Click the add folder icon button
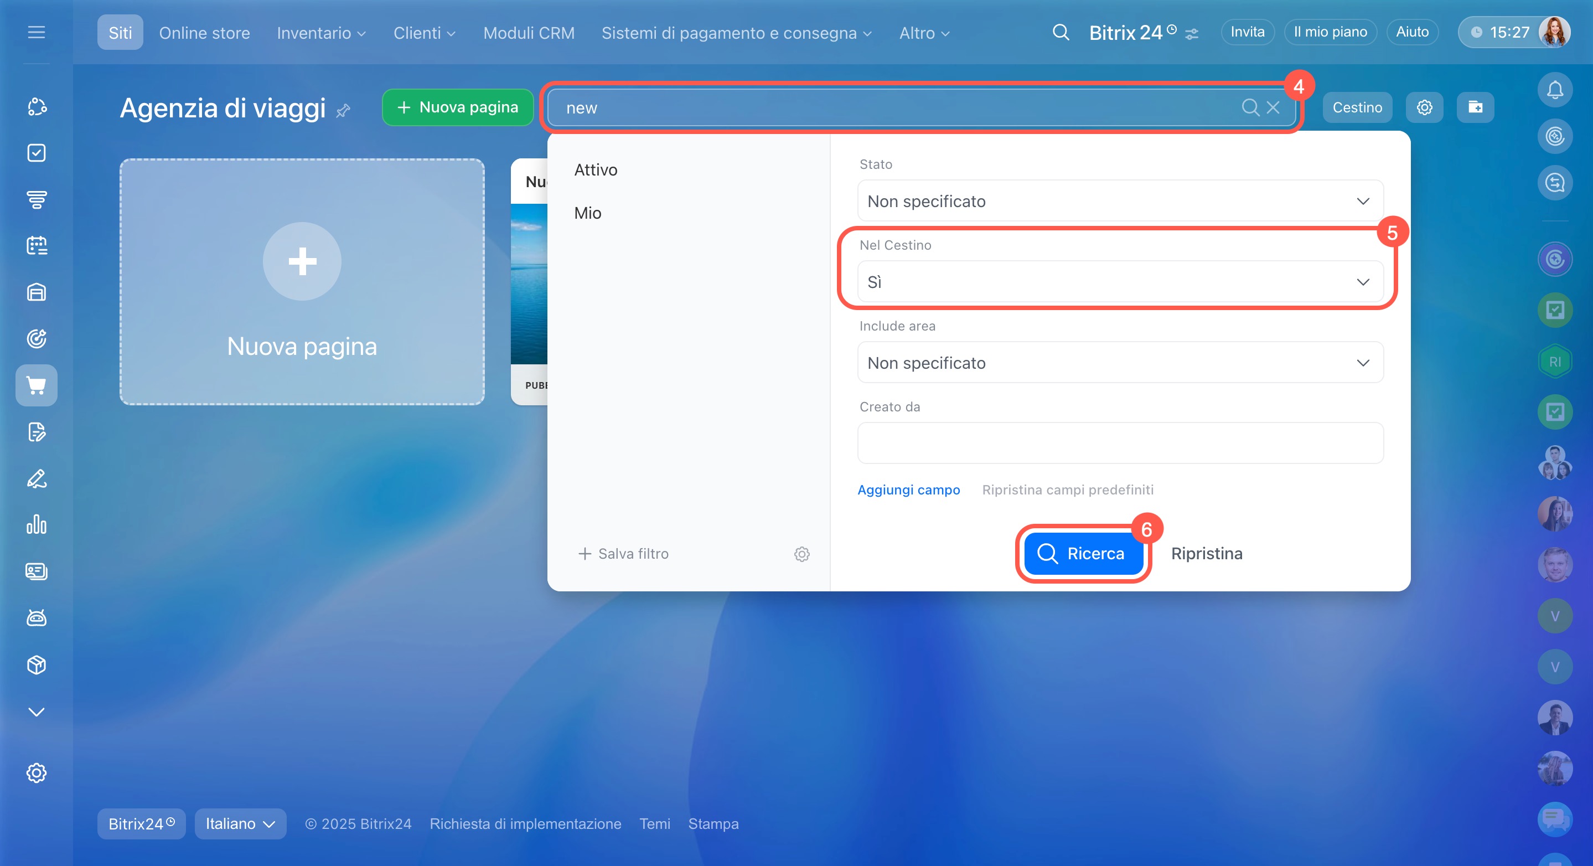 click(x=1475, y=107)
